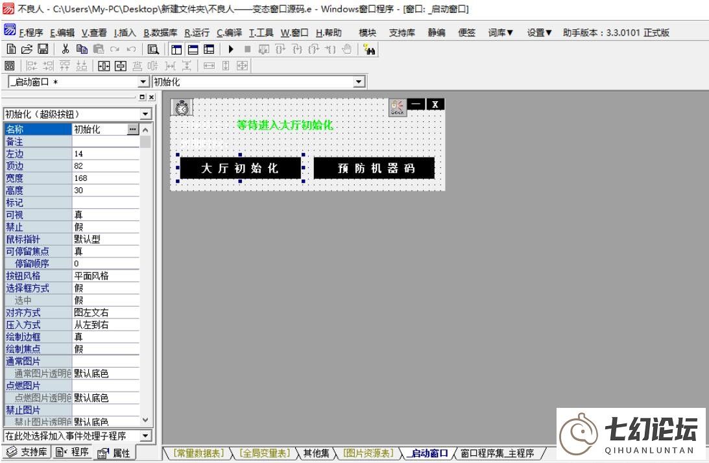This screenshot has width=709, height=463.
Task: Open the C.编译 menu
Action: pos(229,32)
